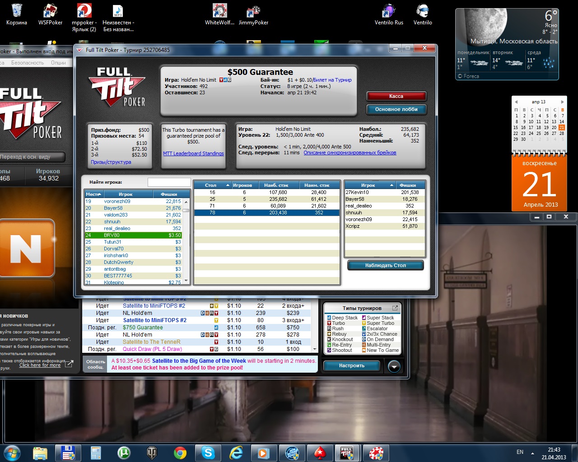Open the WhiteWolf desktop shortcut
This screenshot has height=462, width=578.
tap(219, 14)
